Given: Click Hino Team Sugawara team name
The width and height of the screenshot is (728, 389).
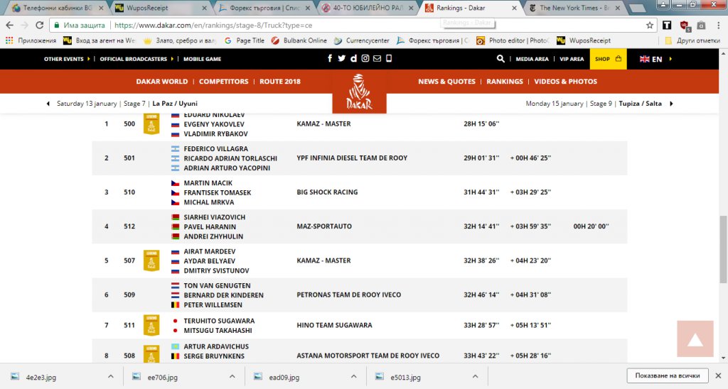Looking at the screenshot, I should tap(334, 325).
